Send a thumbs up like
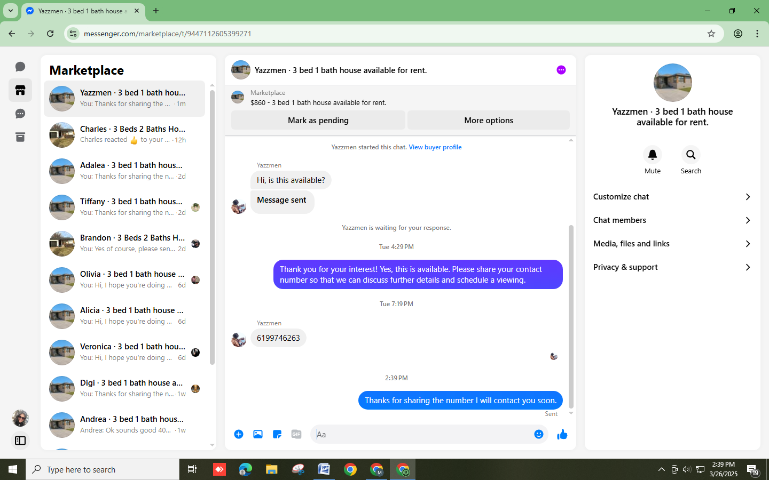Viewport: 769px width, 480px height. point(562,434)
